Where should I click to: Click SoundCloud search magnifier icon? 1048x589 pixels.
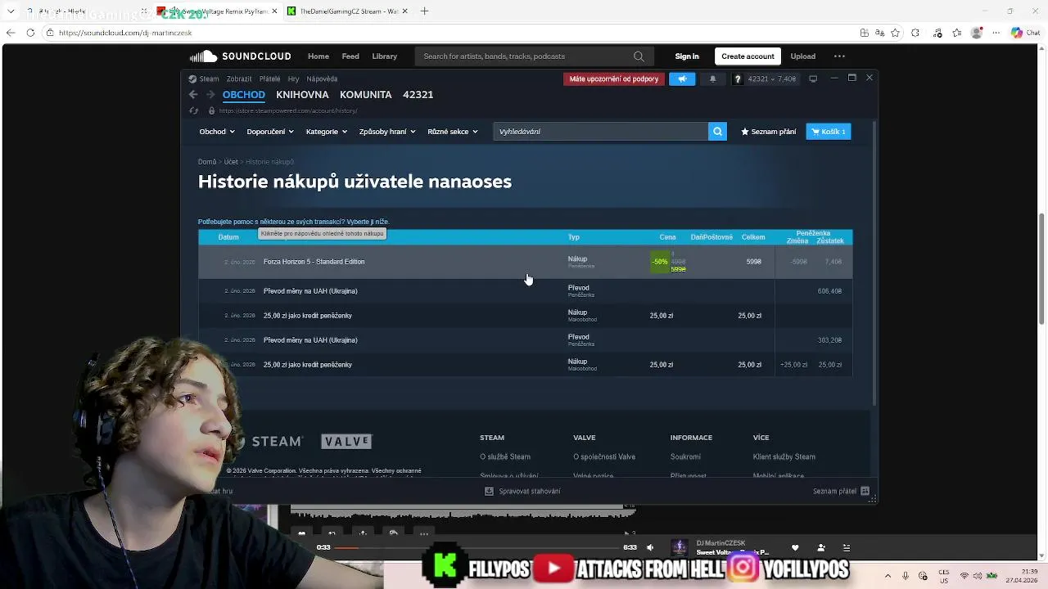(639, 56)
